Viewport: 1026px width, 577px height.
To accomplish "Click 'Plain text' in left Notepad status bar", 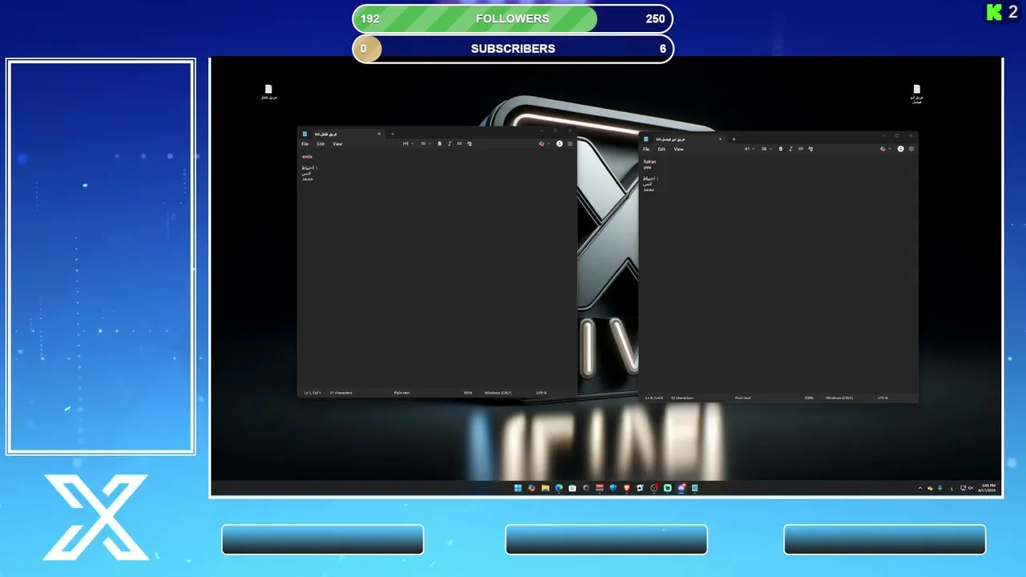I will [402, 393].
